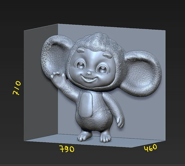Select the character's raised waving hand
185x166 pixels.
click(x=57, y=77)
